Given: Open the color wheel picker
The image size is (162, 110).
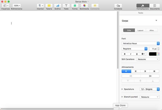Looking at the screenshot, I should click(x=158, y=54).
